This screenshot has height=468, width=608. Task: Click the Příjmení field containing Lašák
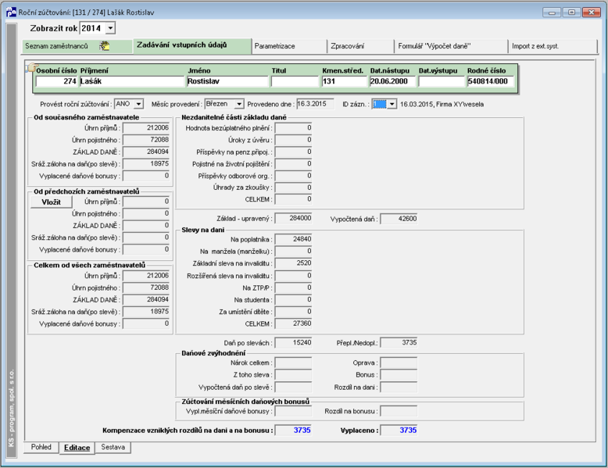132,81
